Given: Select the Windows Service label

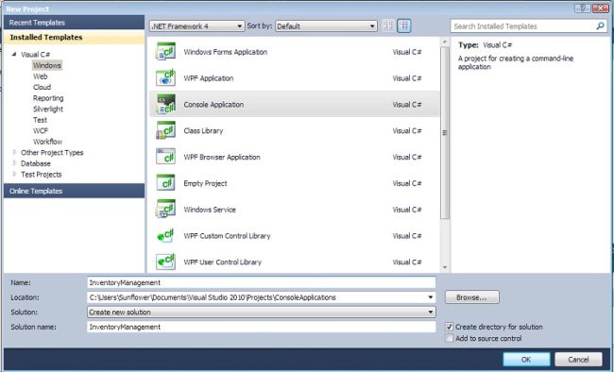Looking at the screenshot, I should pos(210,209).
